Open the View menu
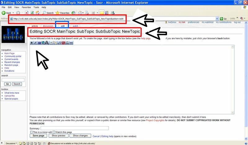This screenshot has width=248, height=145. coord(17,7)
